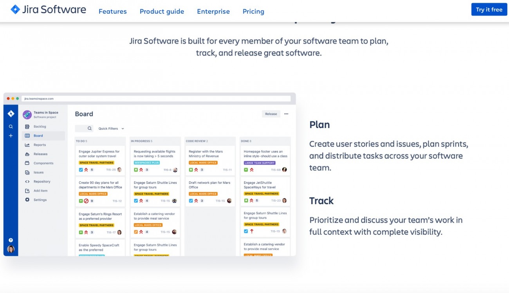
Task: Click the Release button on the board
Action: click(x=271, y=114)
